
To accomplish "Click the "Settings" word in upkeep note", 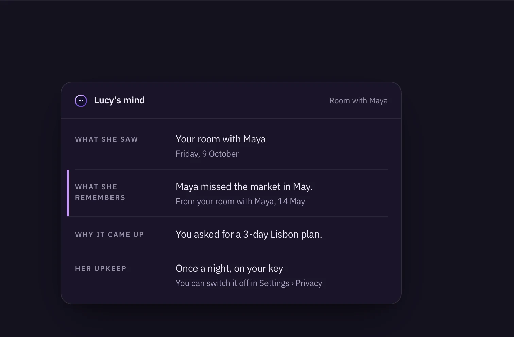I will [274, 283].
